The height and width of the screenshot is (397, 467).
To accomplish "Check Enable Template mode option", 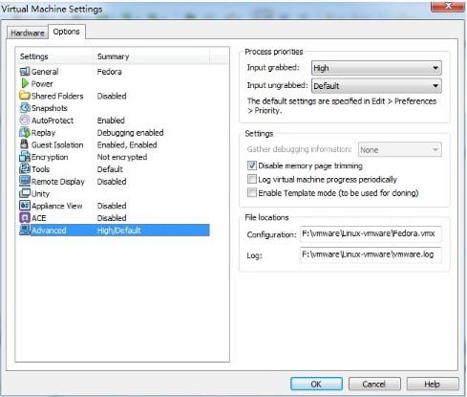I will click(252, 192).
